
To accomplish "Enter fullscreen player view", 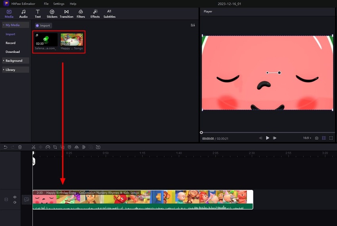I will [x=331, y=138].
